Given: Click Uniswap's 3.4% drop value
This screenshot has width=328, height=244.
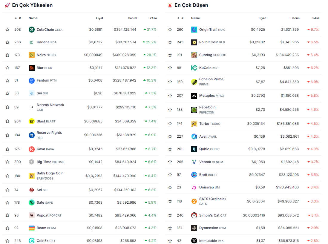Looking at the screenshot, I should point(313,187).
